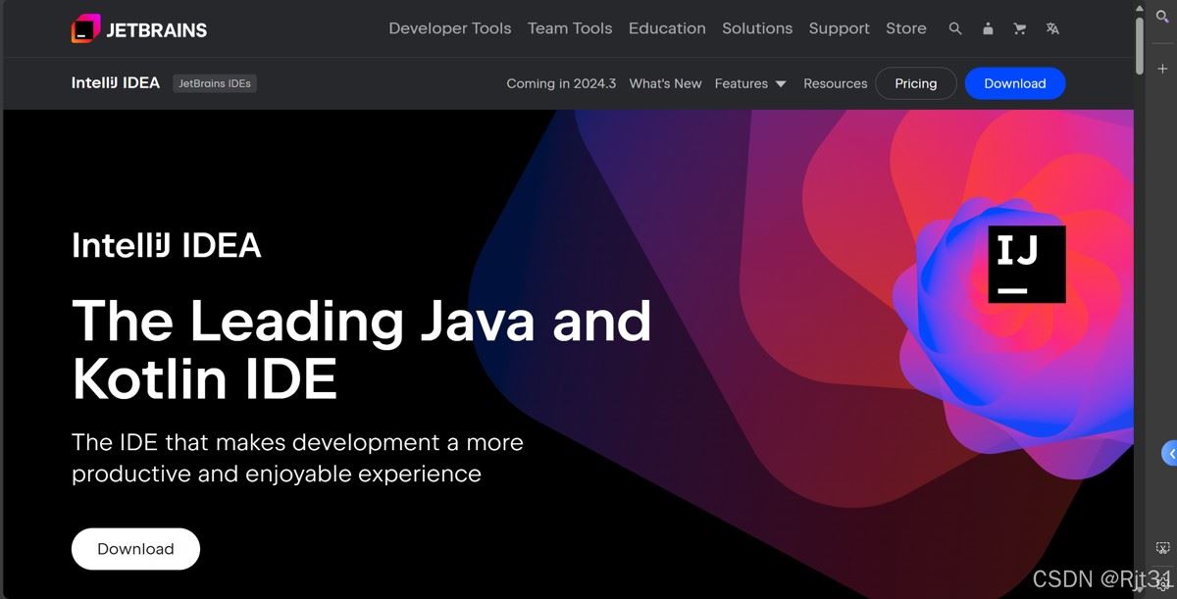Image resolution: width=1177 pixels, height=599 pixels.
Task: Open the Coming in 2024.3 link
Action: tap(561, 83)
